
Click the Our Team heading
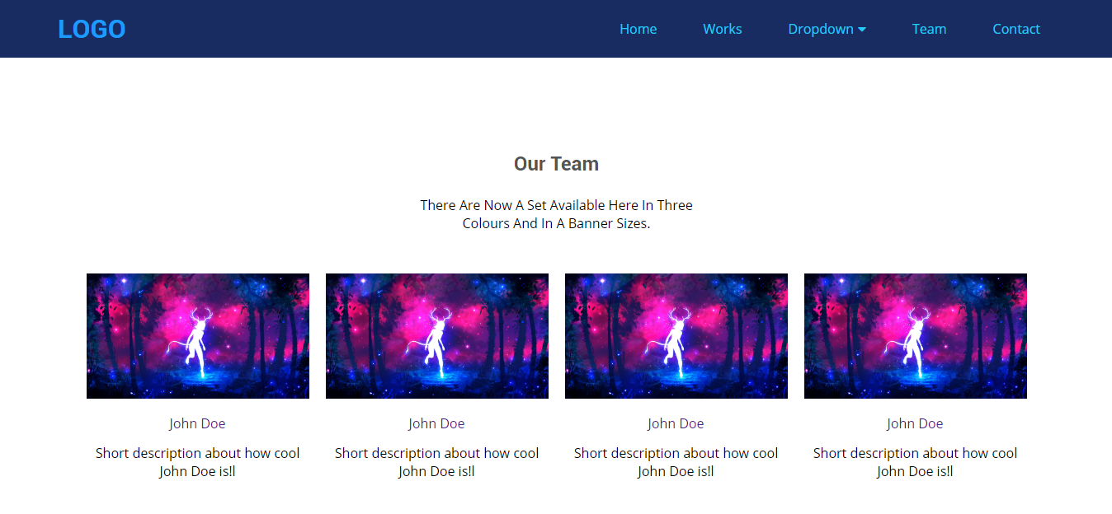pos(556,163)
